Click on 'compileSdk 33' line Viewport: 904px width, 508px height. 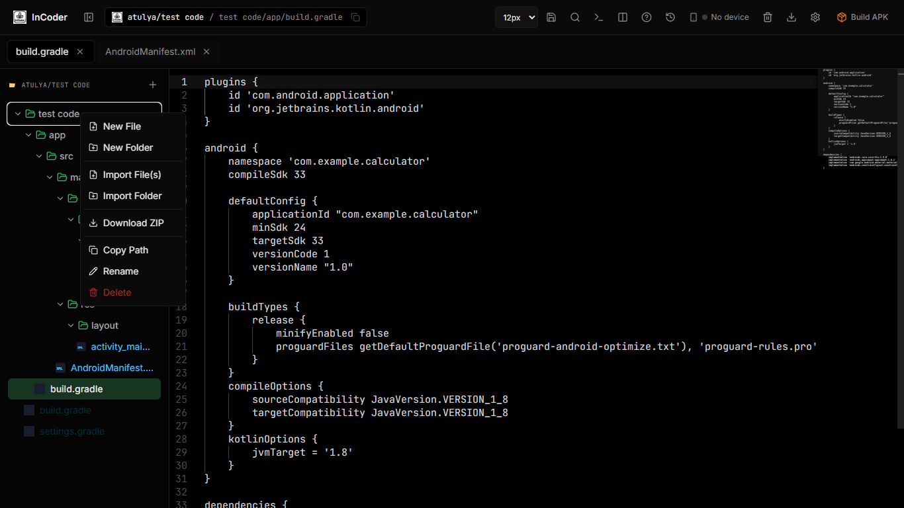point(267,175)
